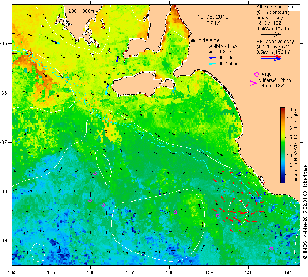
Task: Click the cyan mooring arrow west of Kangaroo Island
Action: coord(106,92)
